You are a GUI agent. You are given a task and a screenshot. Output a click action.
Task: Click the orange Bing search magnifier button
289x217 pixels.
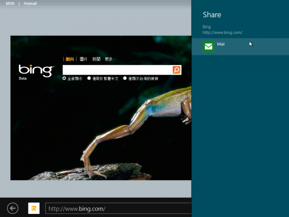[177, 70]
